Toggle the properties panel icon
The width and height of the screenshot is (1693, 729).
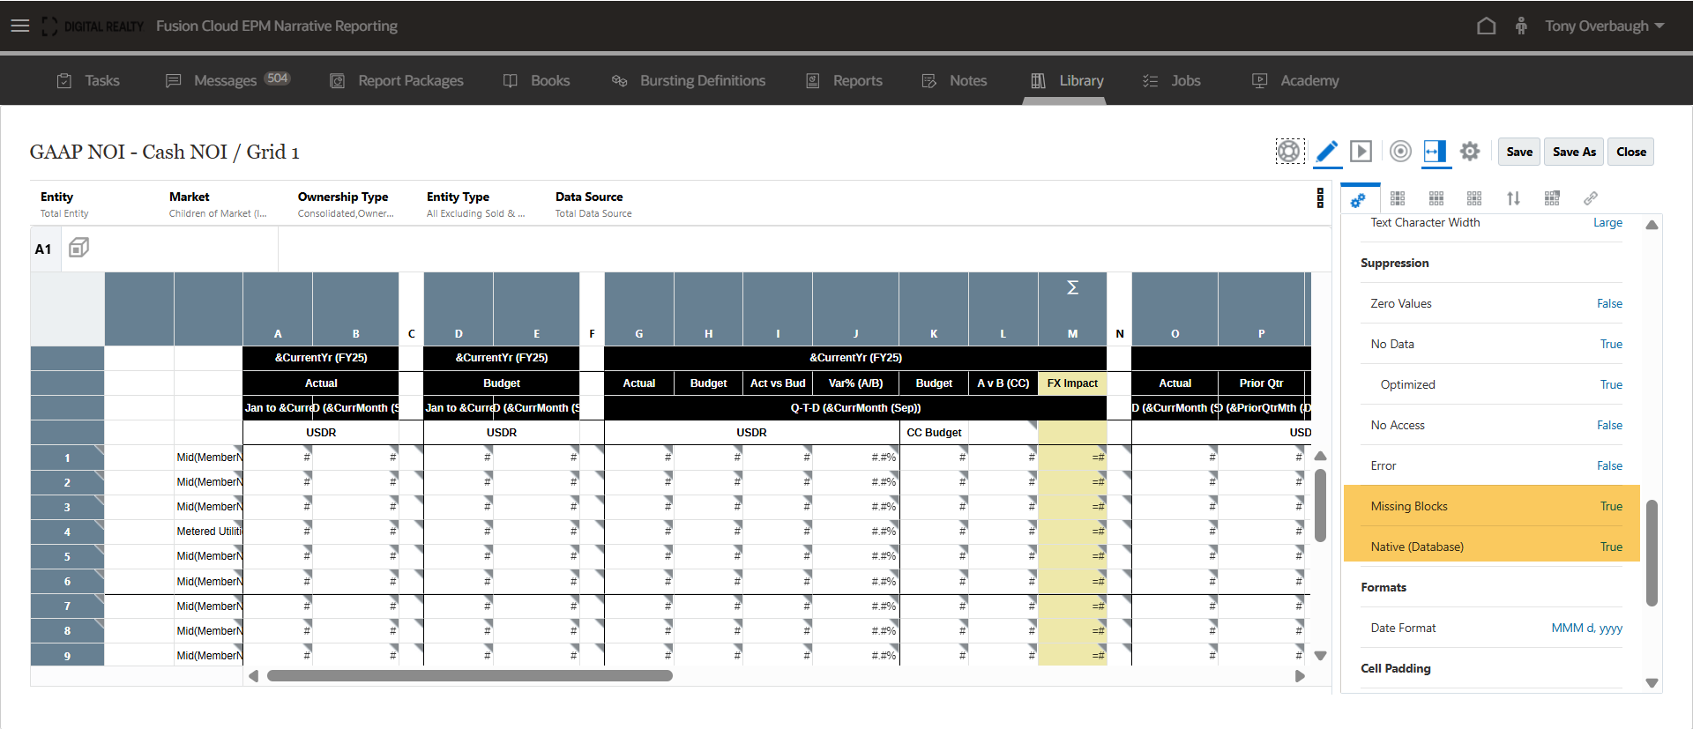(1435, 152)
